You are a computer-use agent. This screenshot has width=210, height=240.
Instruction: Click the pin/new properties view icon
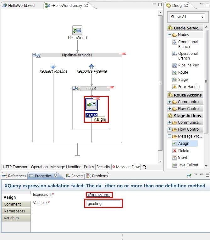point(189,176)
